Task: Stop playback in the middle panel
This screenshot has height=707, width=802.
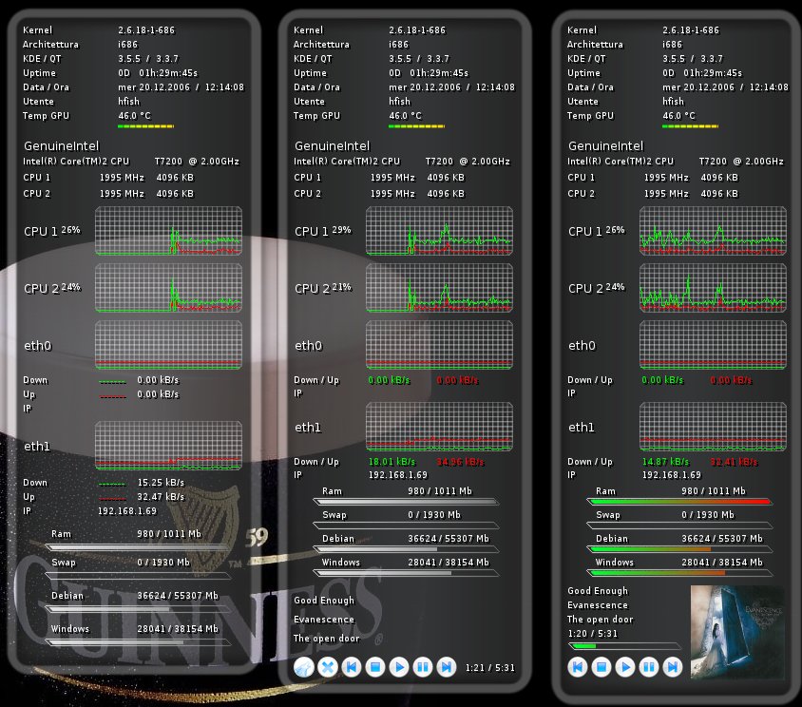Action: pyautogui.click(x=375, y=667)
